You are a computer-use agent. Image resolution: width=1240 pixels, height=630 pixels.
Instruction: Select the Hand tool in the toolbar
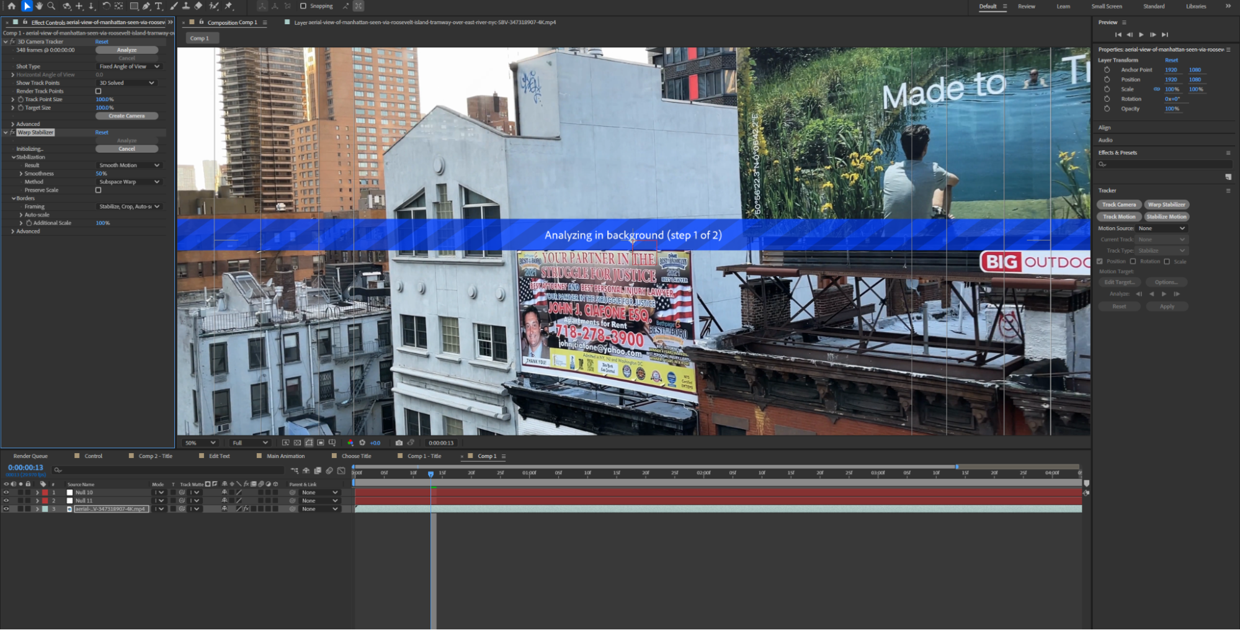coord(40,6)
